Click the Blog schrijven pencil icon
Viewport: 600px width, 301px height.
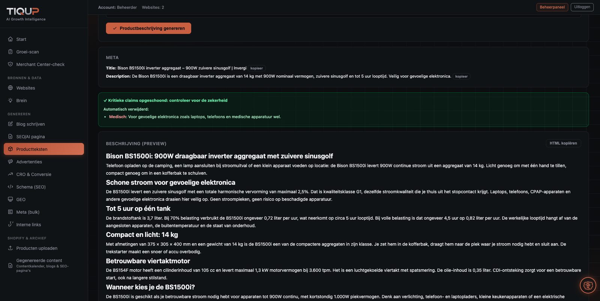[10, 124]
